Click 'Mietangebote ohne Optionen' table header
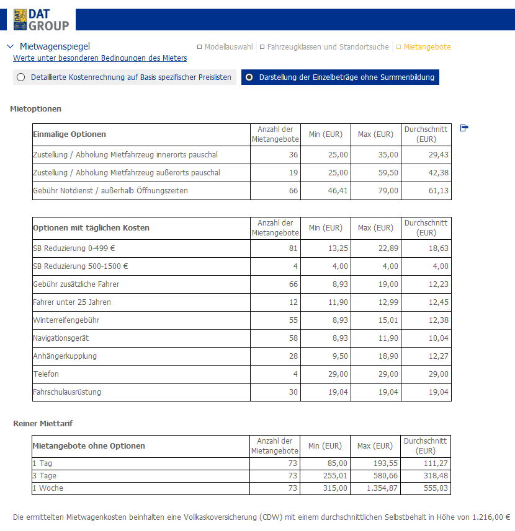Screen dimensions: 515x531 pos(89,446)
